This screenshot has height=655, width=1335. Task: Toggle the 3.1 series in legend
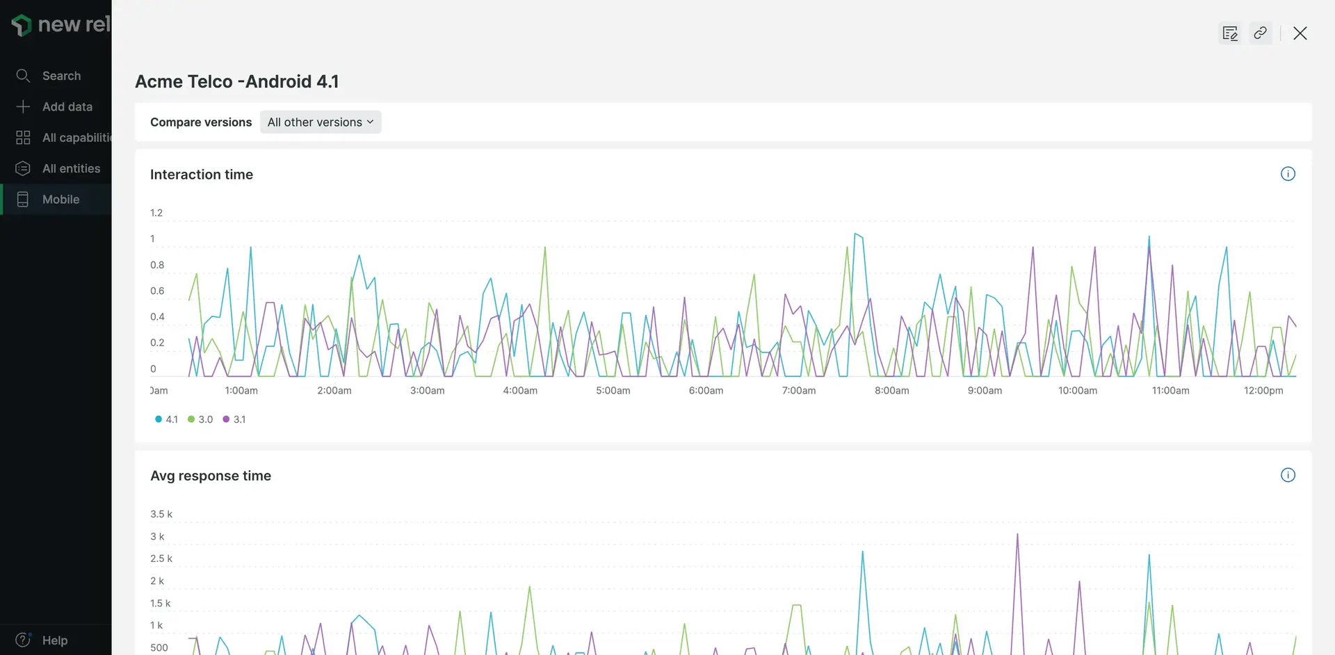[x=234, y=419]
